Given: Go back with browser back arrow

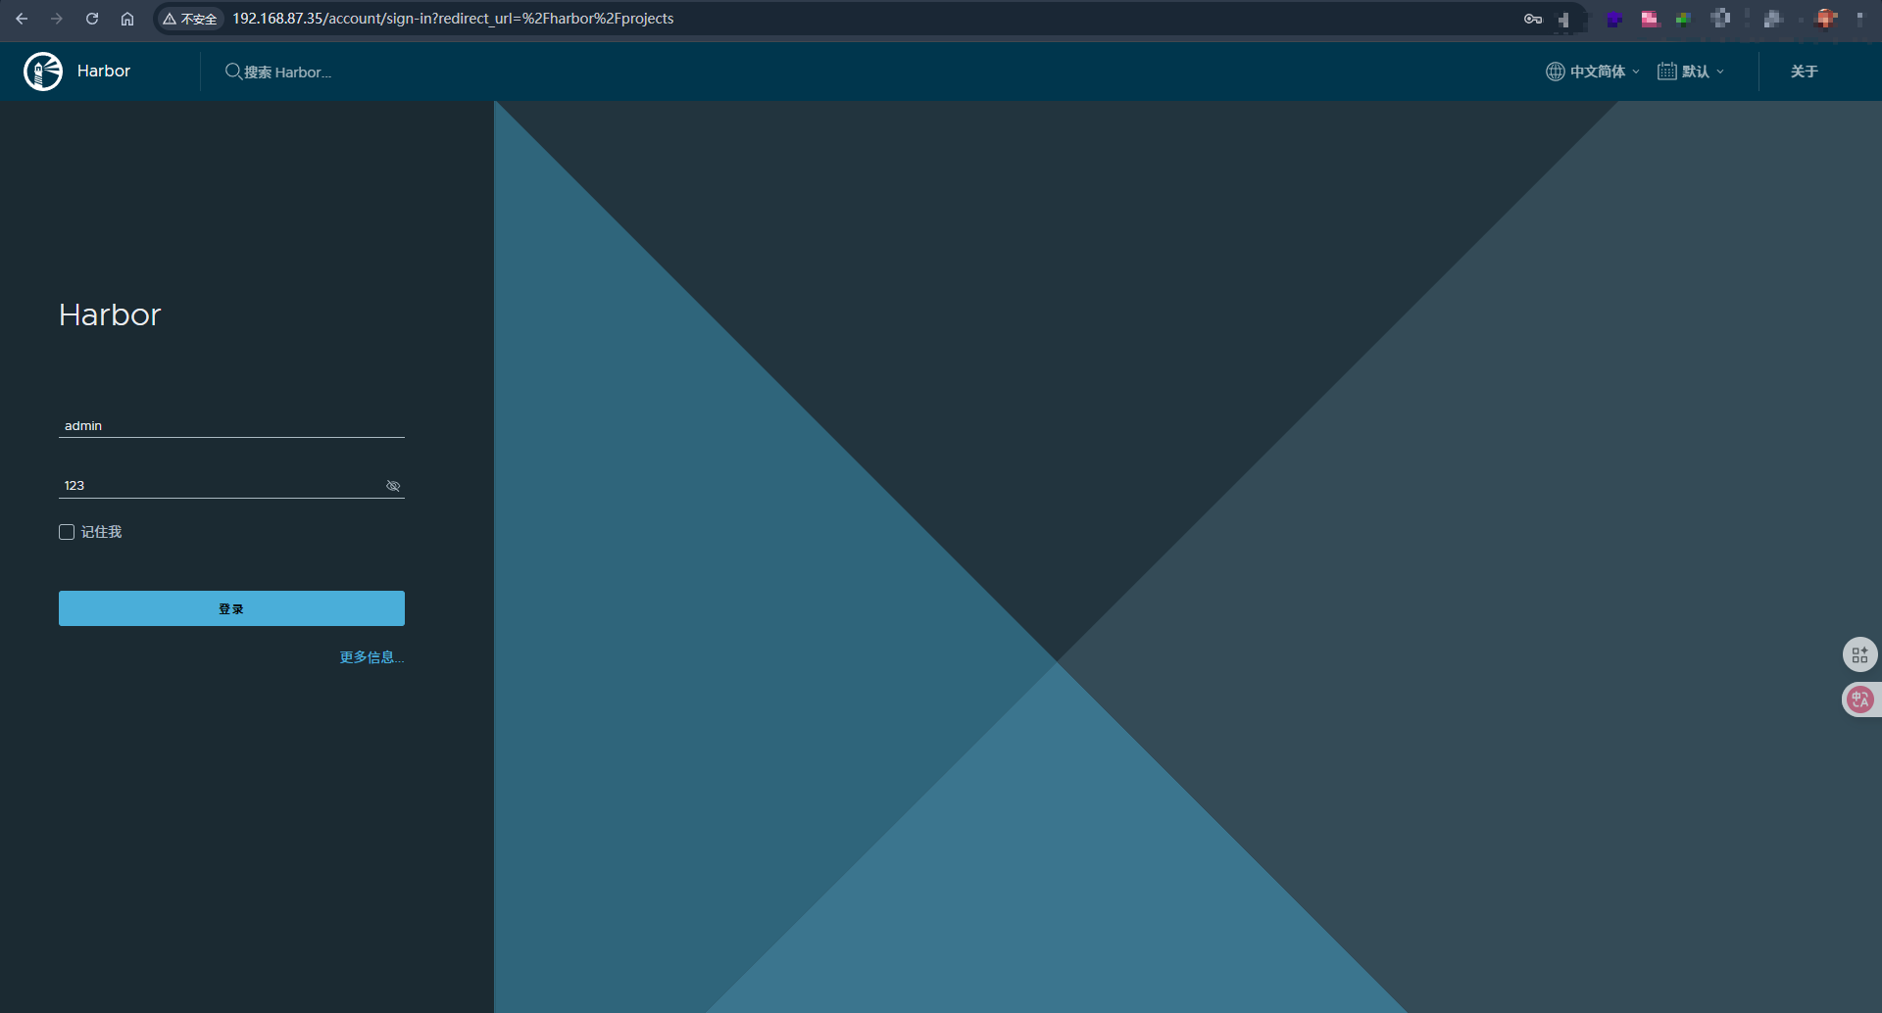Looking at the screenshot, I should point(22,19).
